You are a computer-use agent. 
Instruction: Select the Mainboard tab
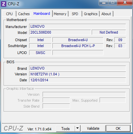point(42,13)
